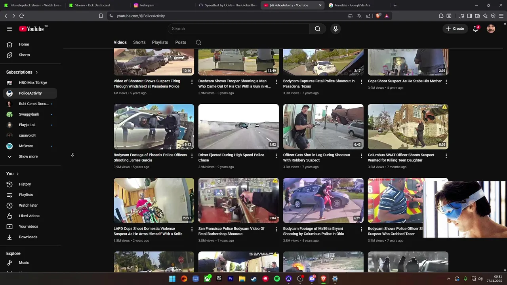Play the Driver Ejected High Speed Chase thumbnail

238,127
